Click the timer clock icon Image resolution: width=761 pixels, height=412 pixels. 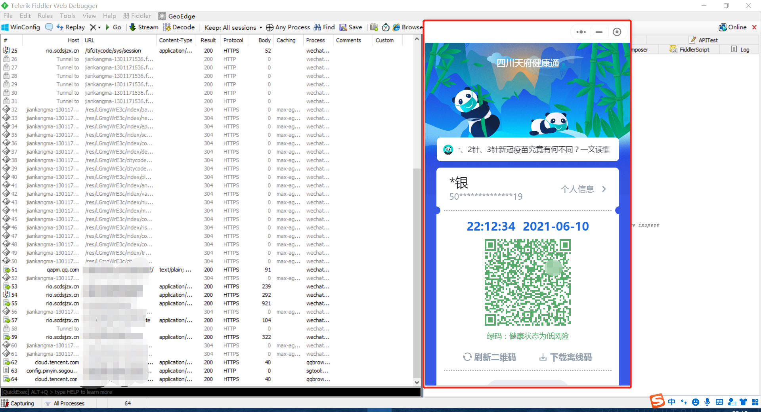pyautogui.click(x=385, y=27)
